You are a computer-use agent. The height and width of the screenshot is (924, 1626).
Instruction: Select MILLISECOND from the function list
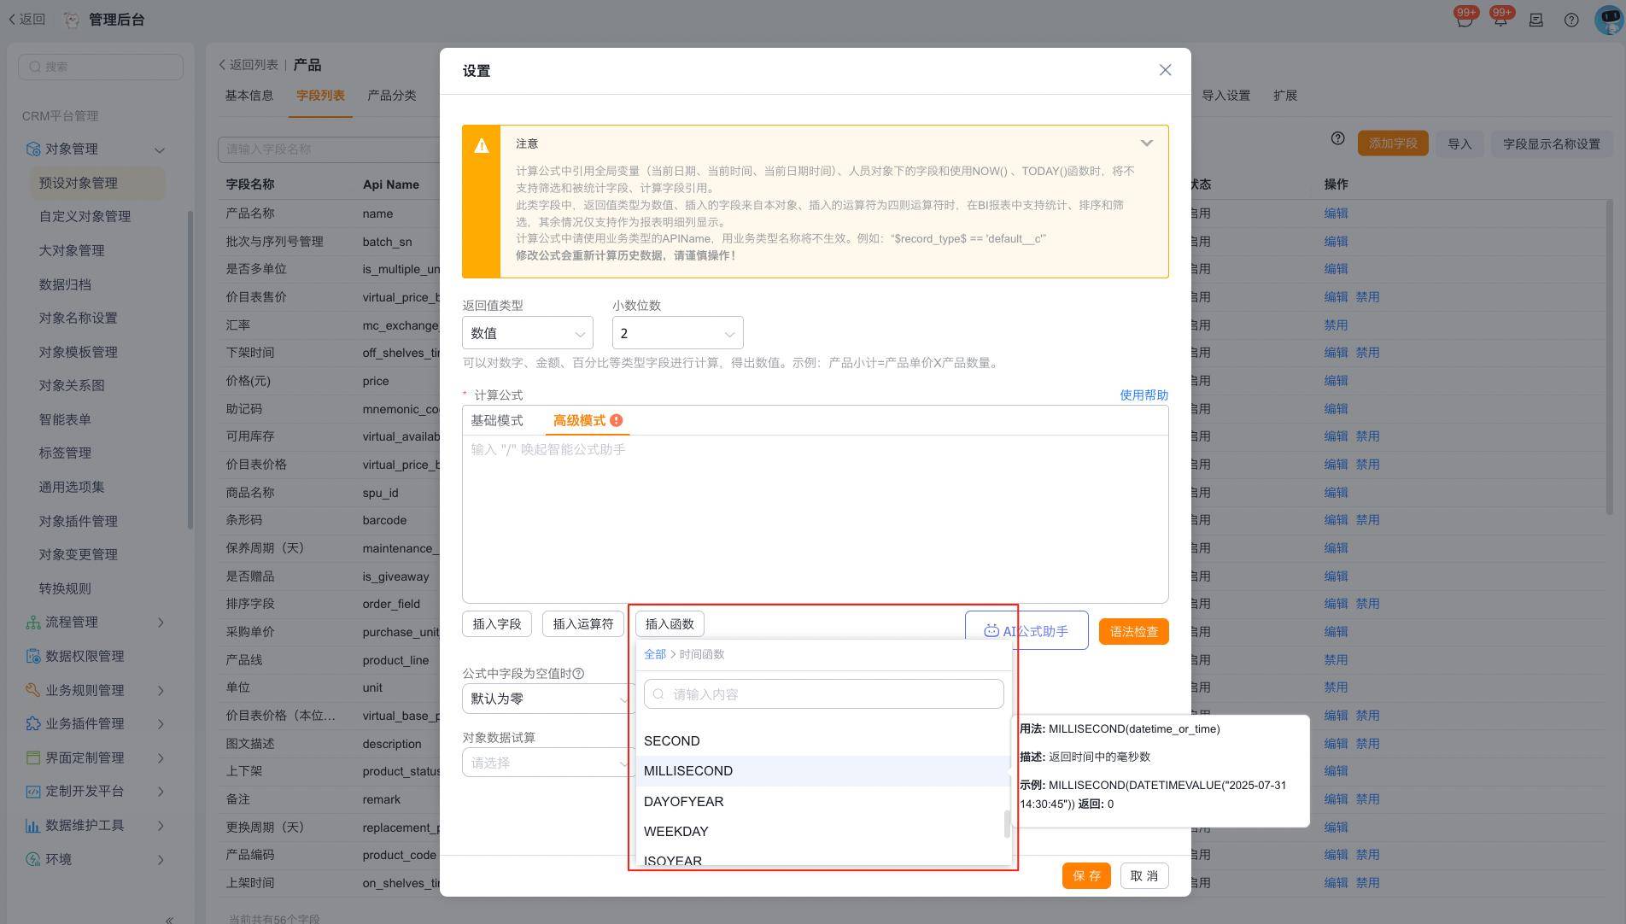(688, 771)
